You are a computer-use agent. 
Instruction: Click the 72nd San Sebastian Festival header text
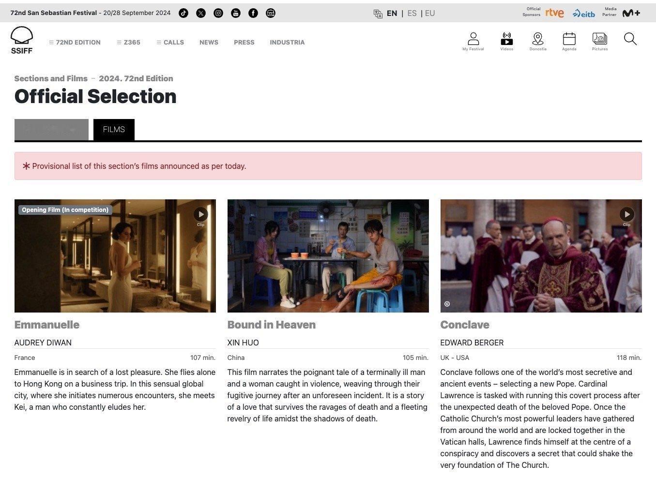tap(54, 13)
